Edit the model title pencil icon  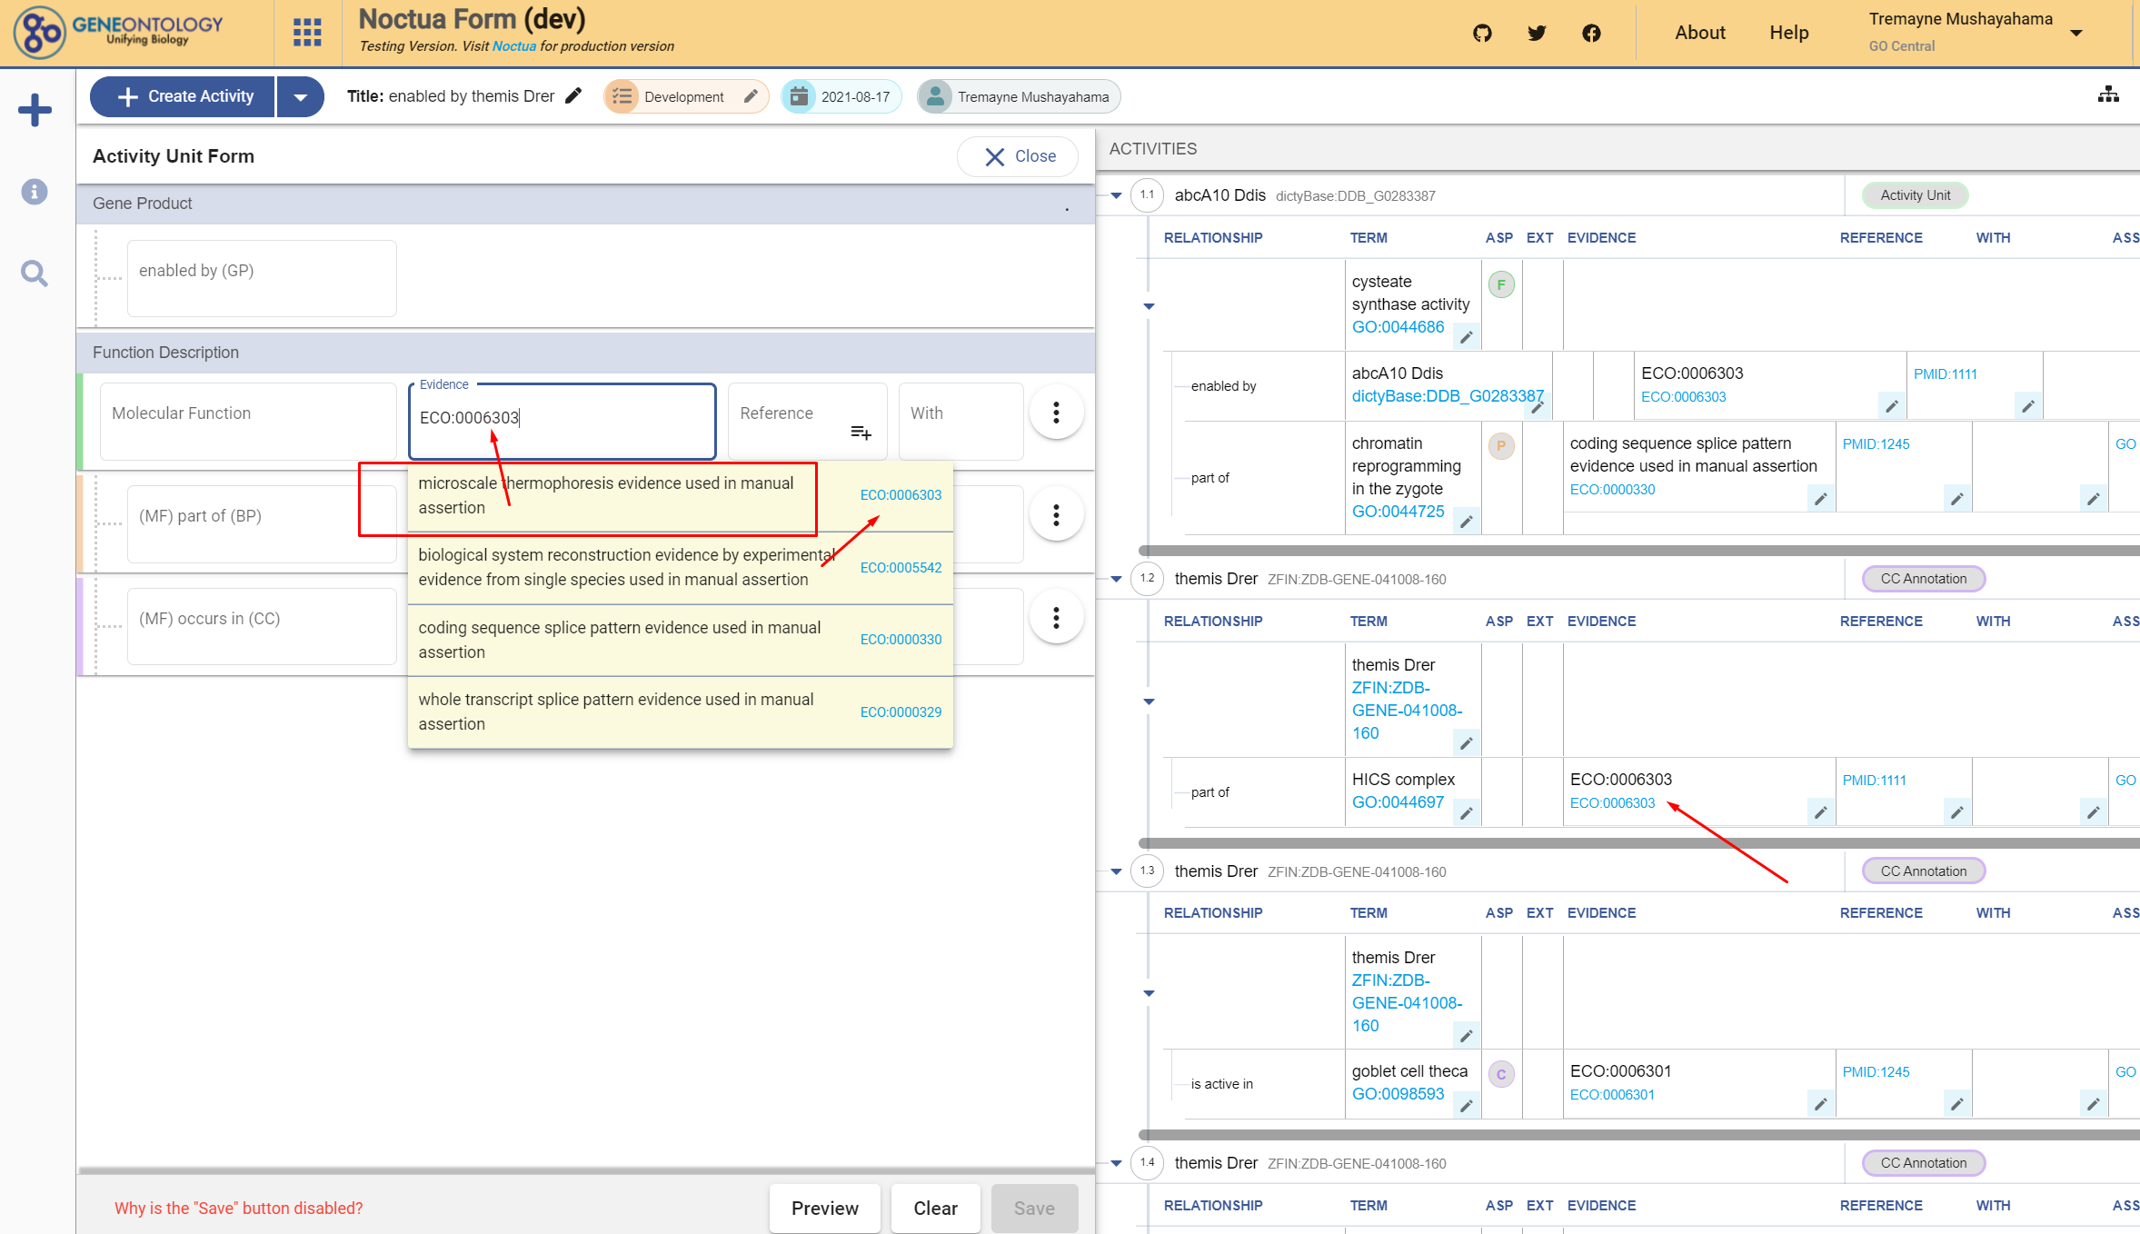coord(573,96)
